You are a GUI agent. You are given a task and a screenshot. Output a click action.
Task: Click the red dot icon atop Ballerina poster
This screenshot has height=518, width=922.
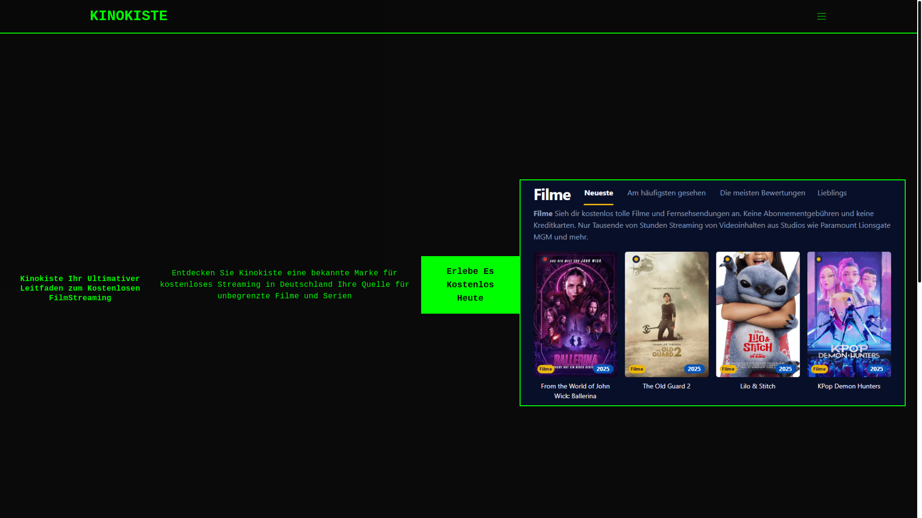point(545,259)
